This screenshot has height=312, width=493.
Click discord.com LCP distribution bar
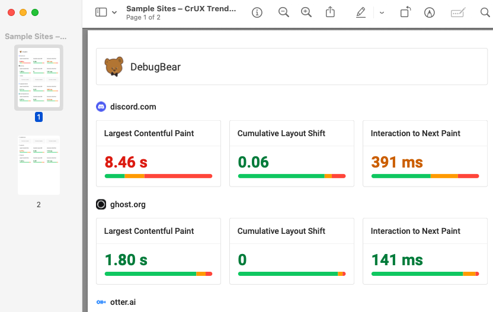click(158, 176)
